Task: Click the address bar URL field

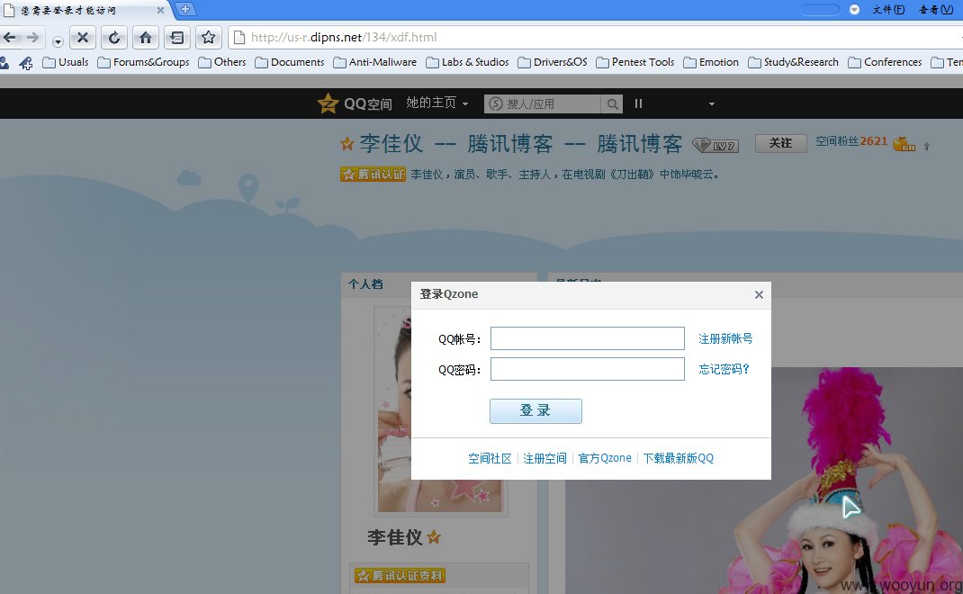Action: 596,38
